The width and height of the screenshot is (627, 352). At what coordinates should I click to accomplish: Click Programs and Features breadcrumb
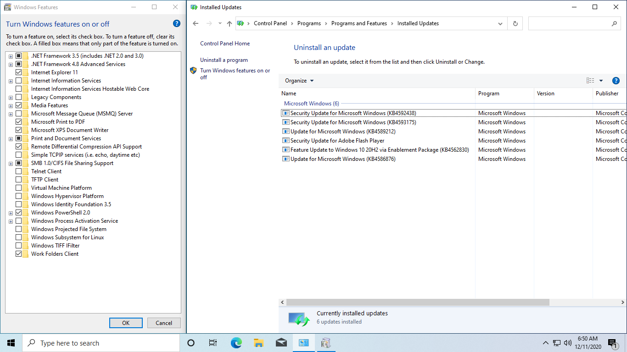click(359, 23)
